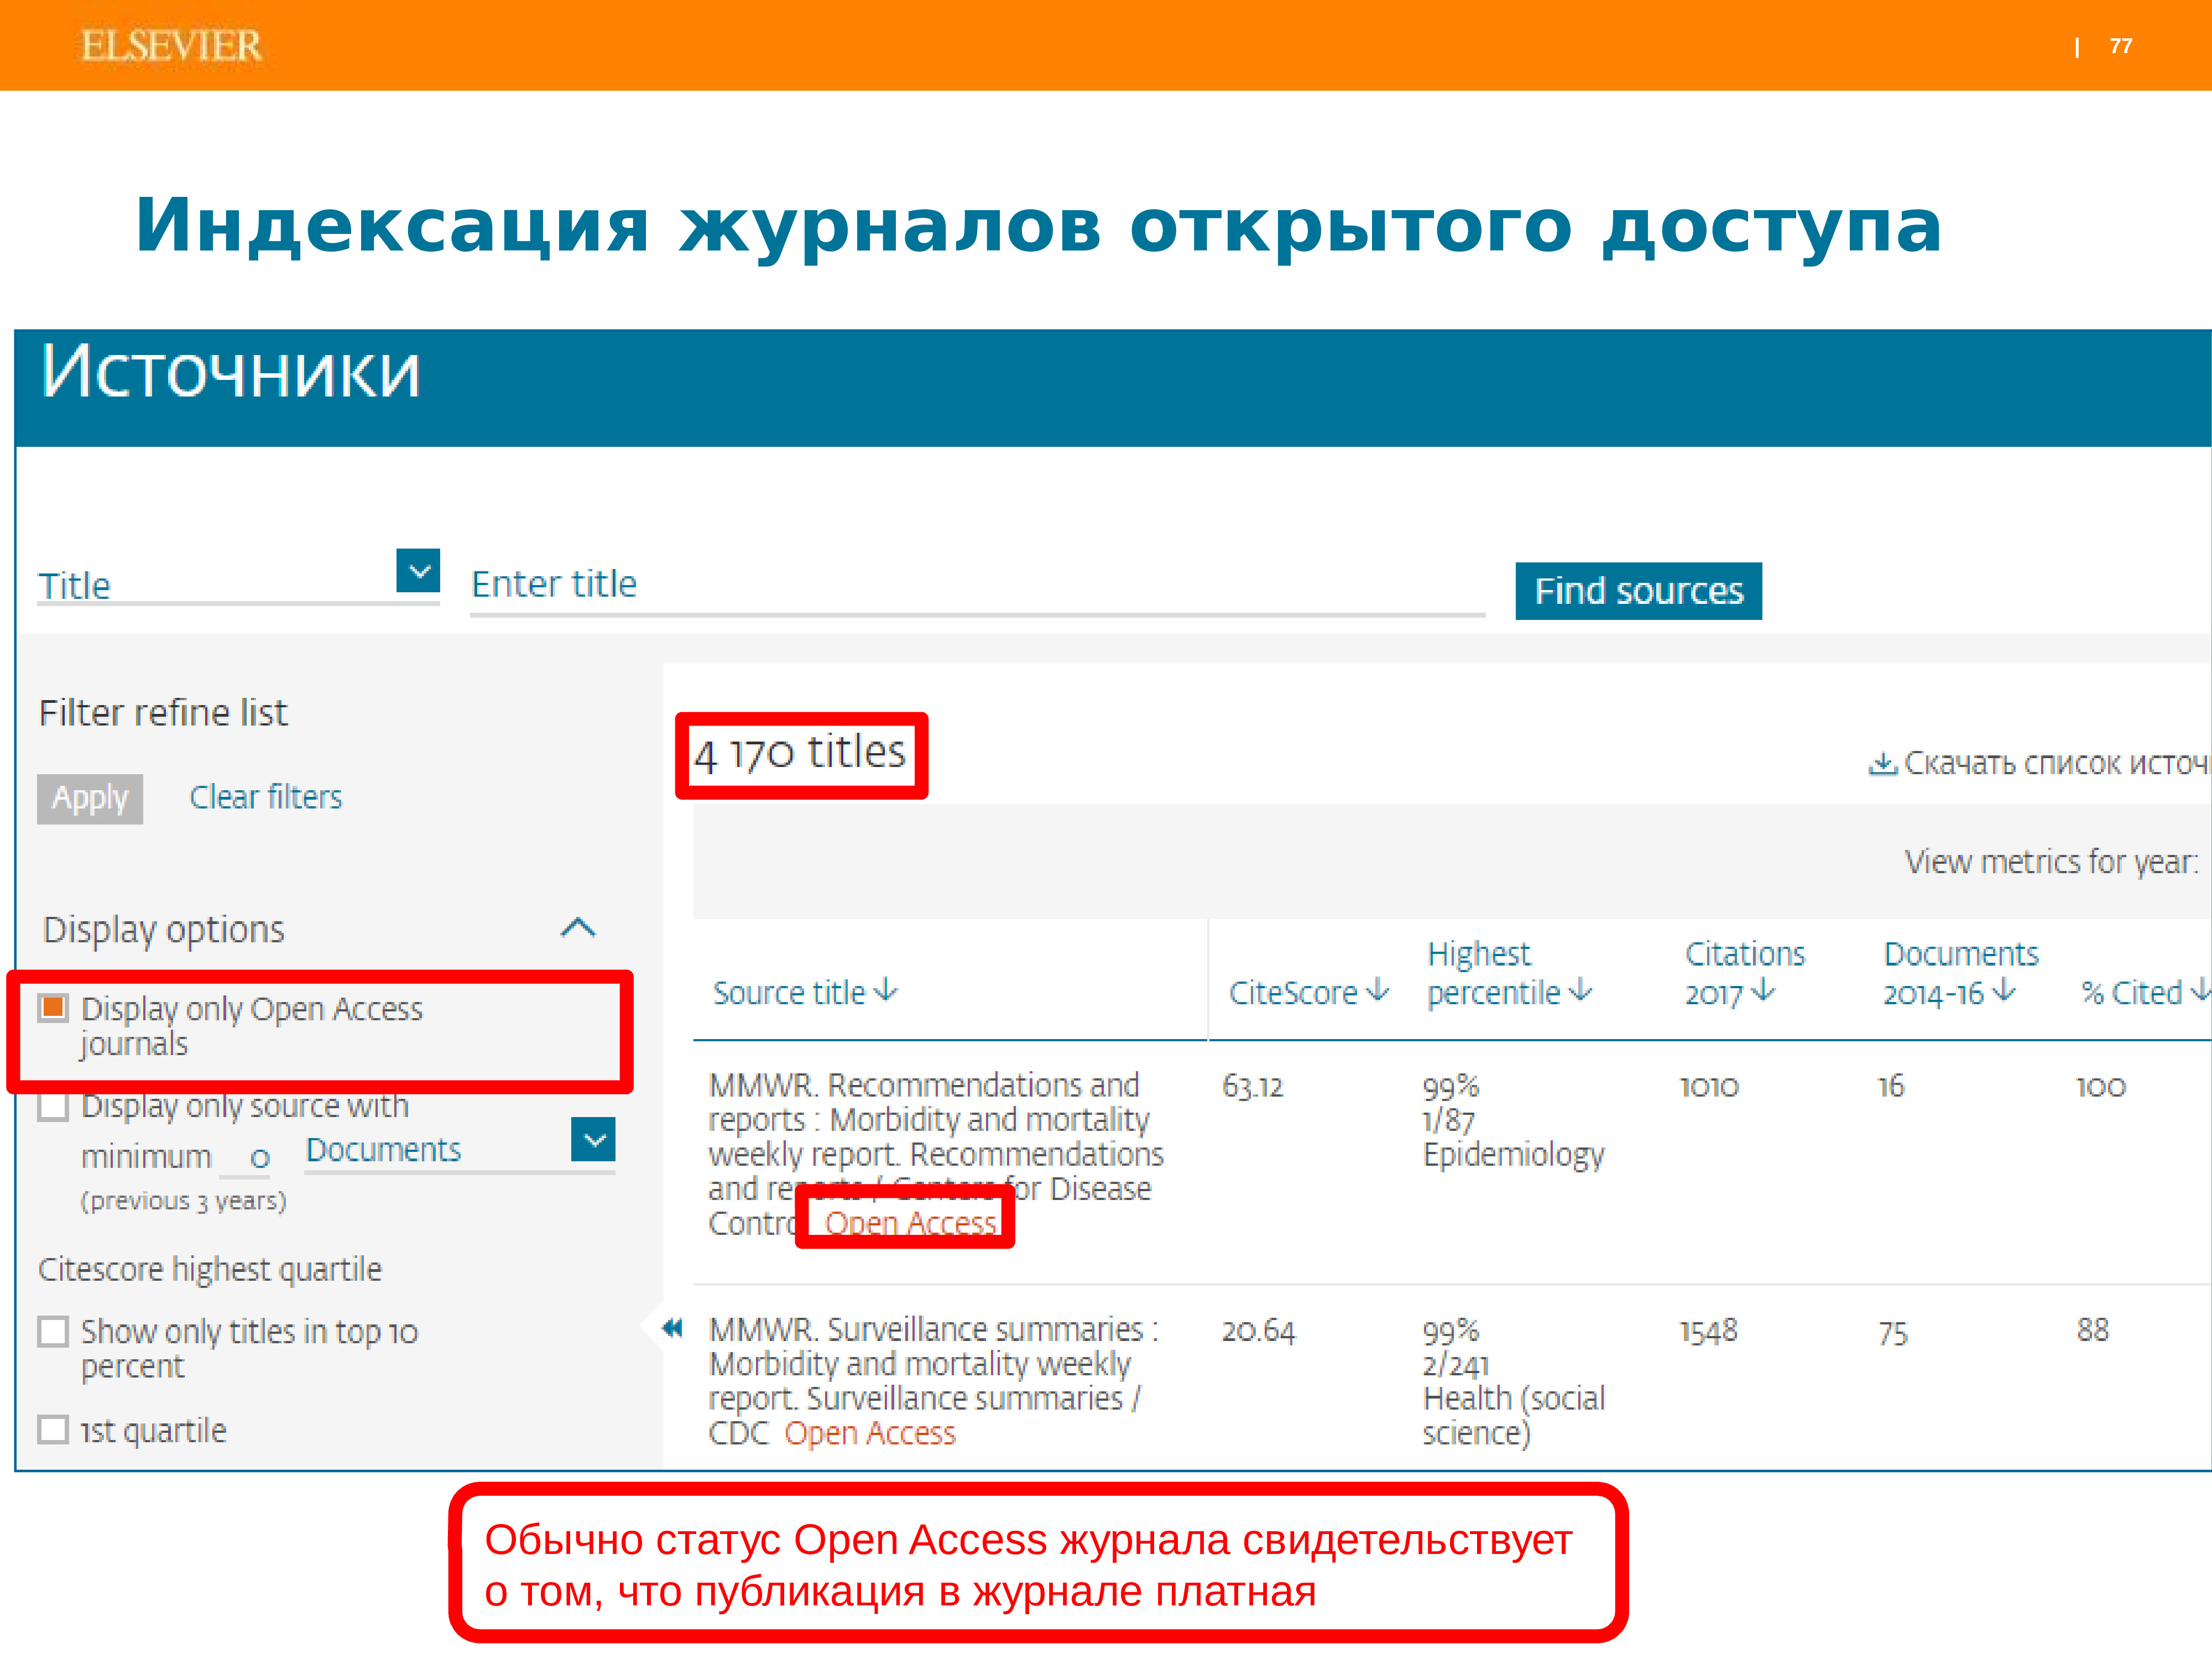Uncheck Display only Open Access journals

pyautogui.click(x=53, y=1007)
